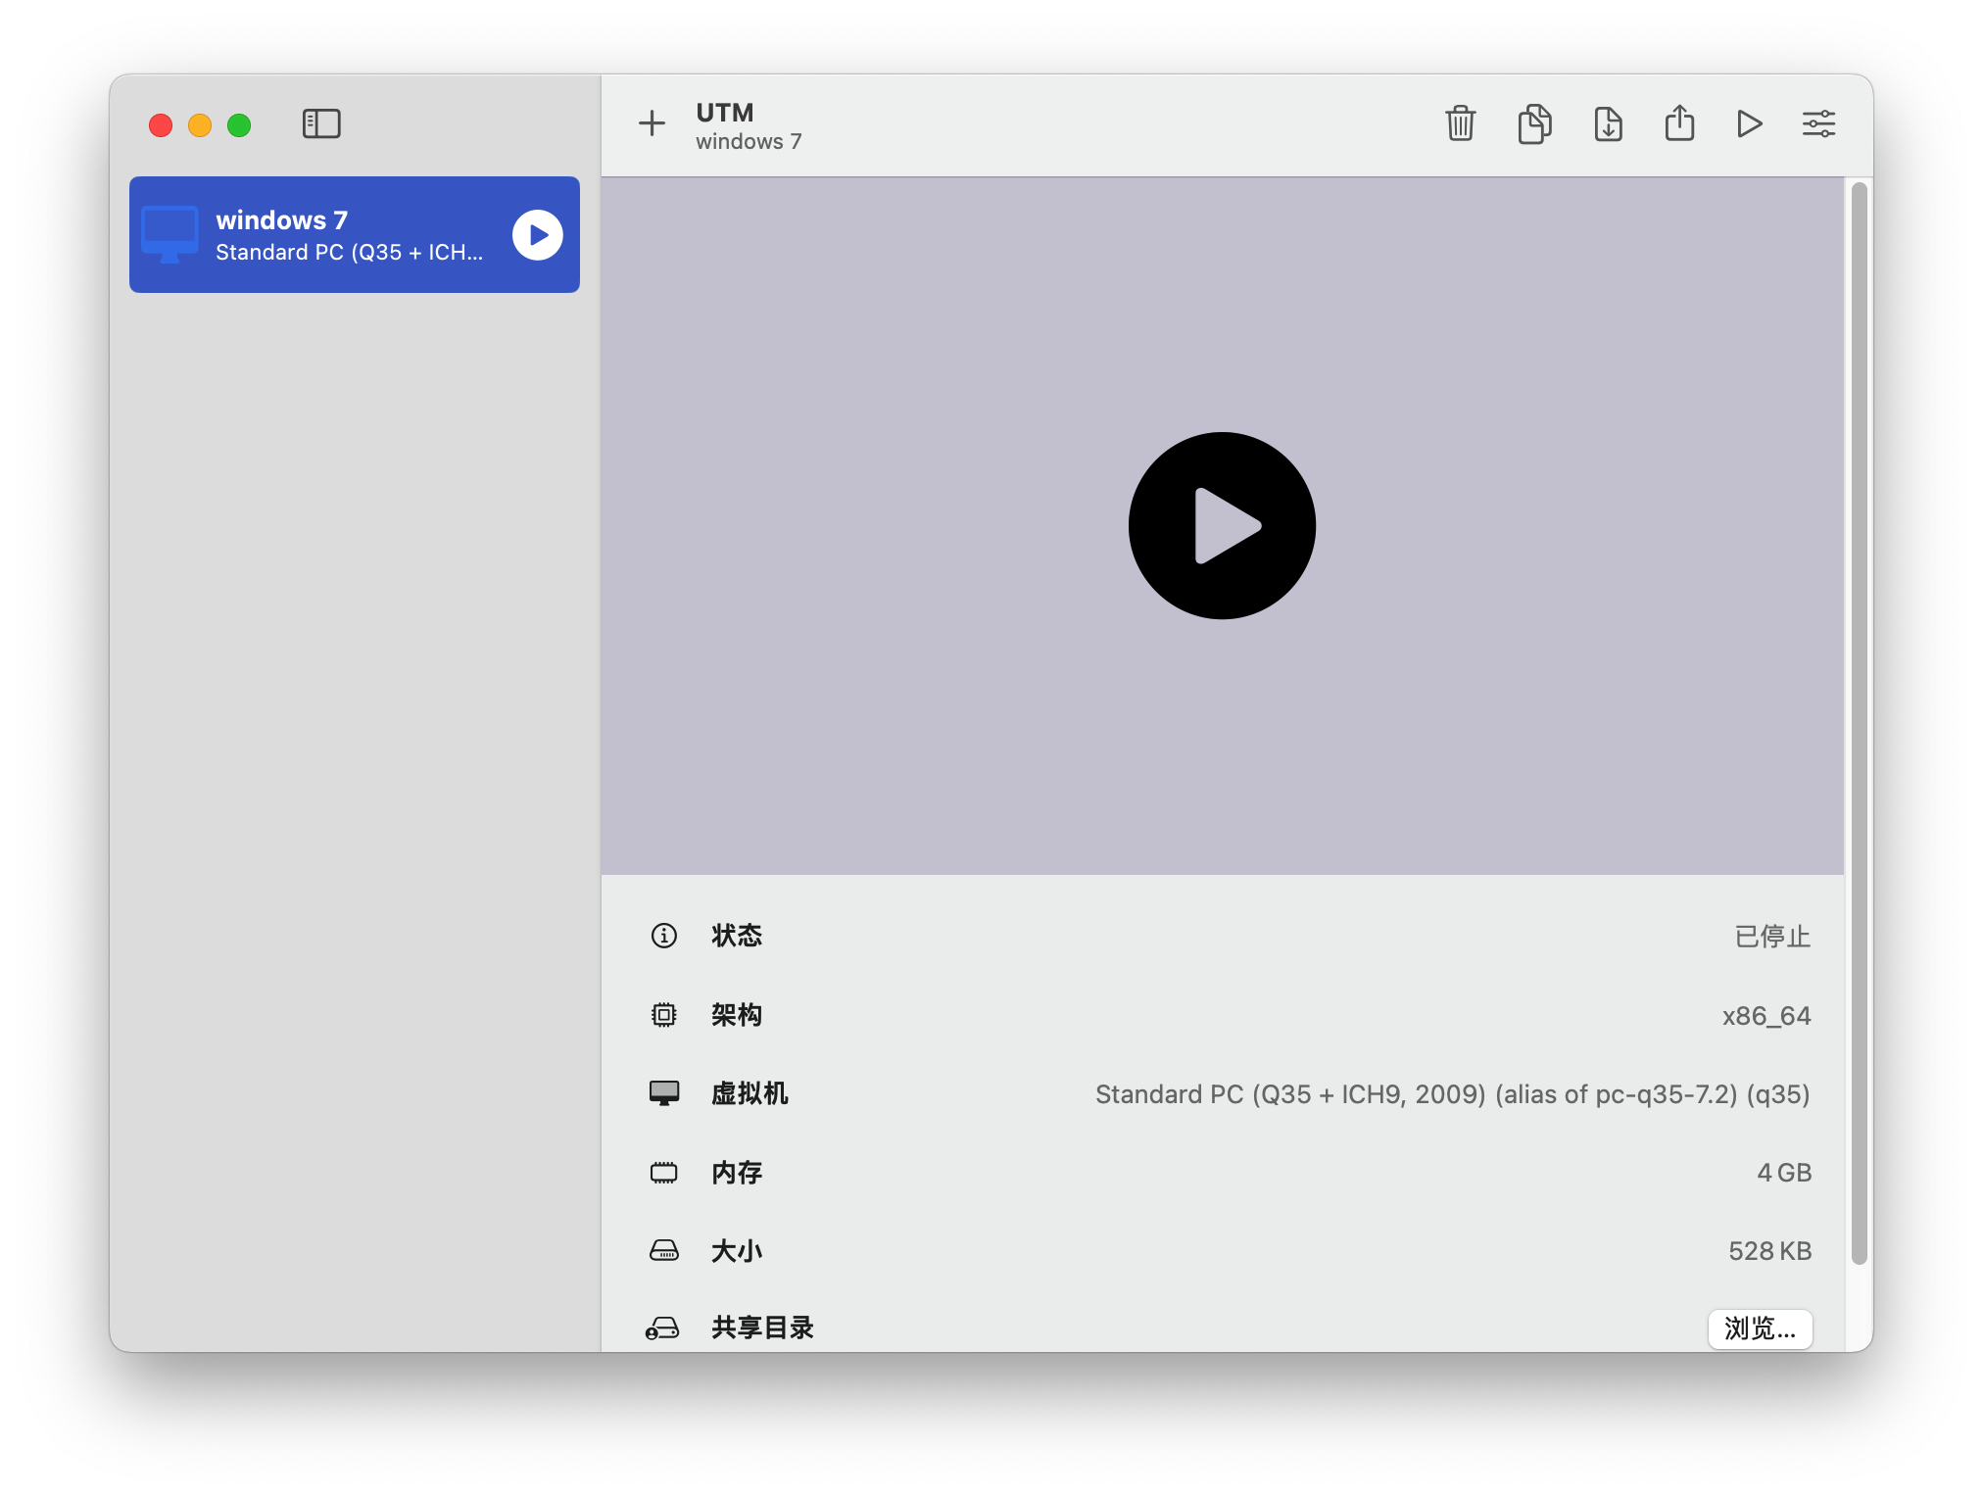Save the virtual machine as archive
Viewport: 1983px width, 1497px height.
pos(1607,123)
